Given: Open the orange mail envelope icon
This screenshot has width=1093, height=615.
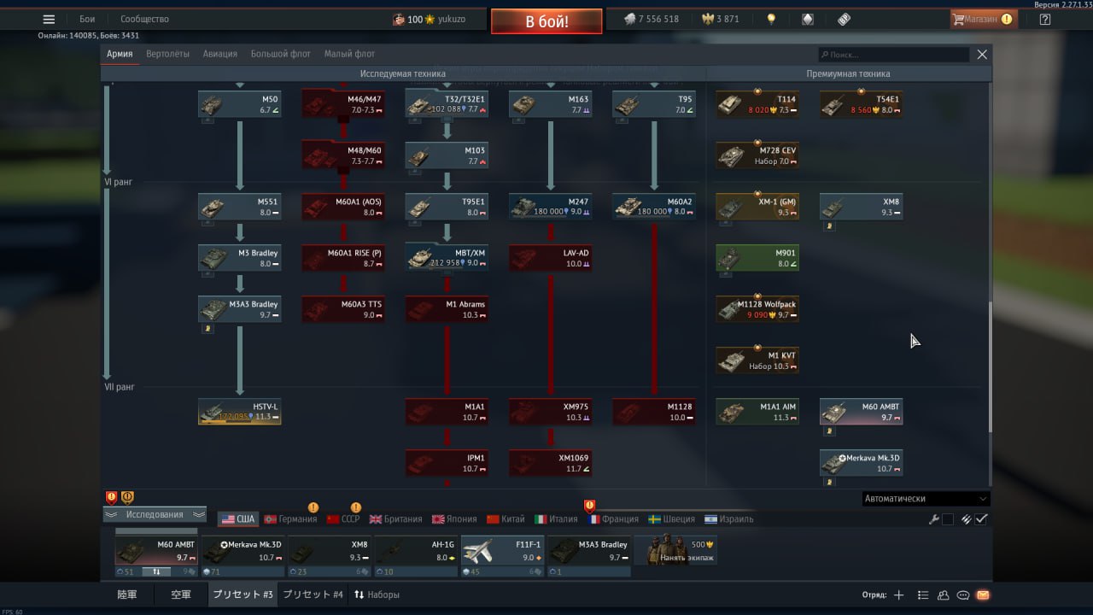Looking at the screenshot, I should (x=984, y=595).
